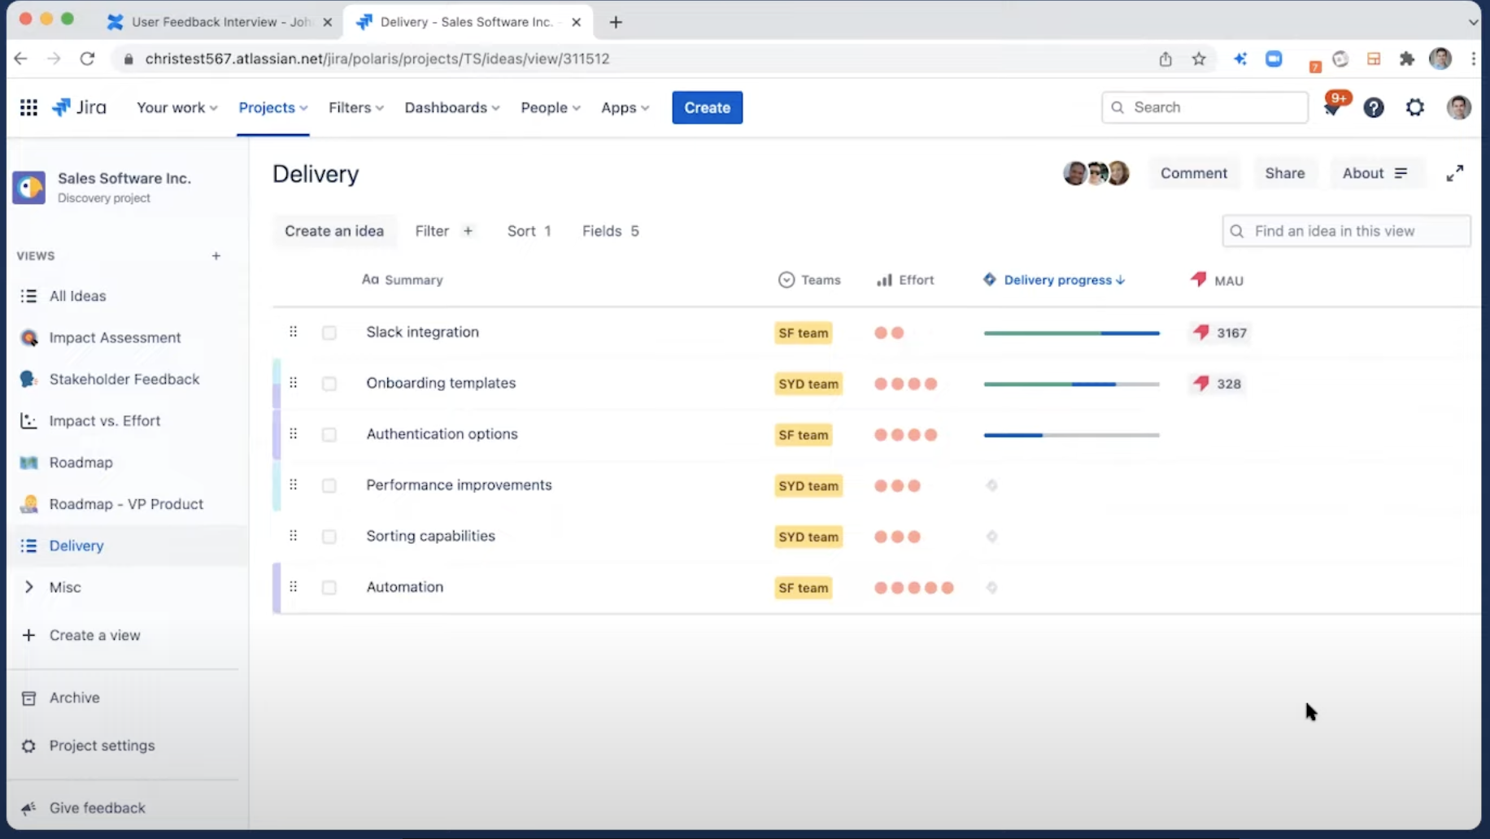Go back in browser history
1490x839 pixels.
[x=21, y=59]
